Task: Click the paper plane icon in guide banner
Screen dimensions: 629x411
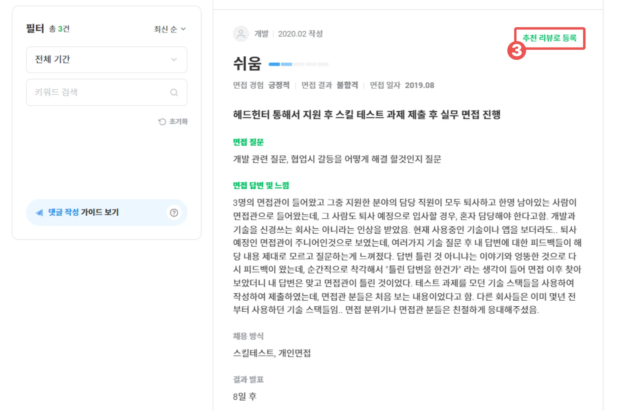Action: pos(39,212)
